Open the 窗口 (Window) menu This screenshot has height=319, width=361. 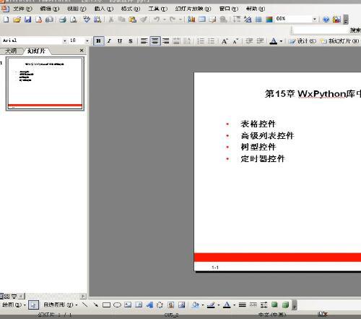pyautogui.click(x=229, y=9)
